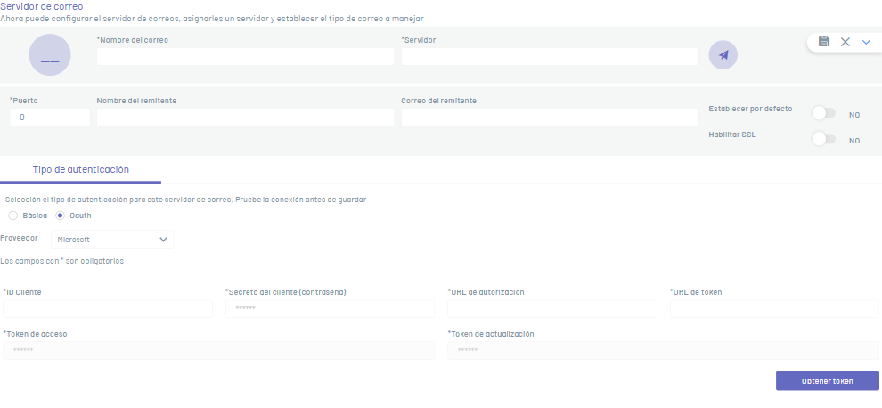This screenshot has width=882, height=408.
Task: Focus the Servidor input field
Action: coord(550,56)
